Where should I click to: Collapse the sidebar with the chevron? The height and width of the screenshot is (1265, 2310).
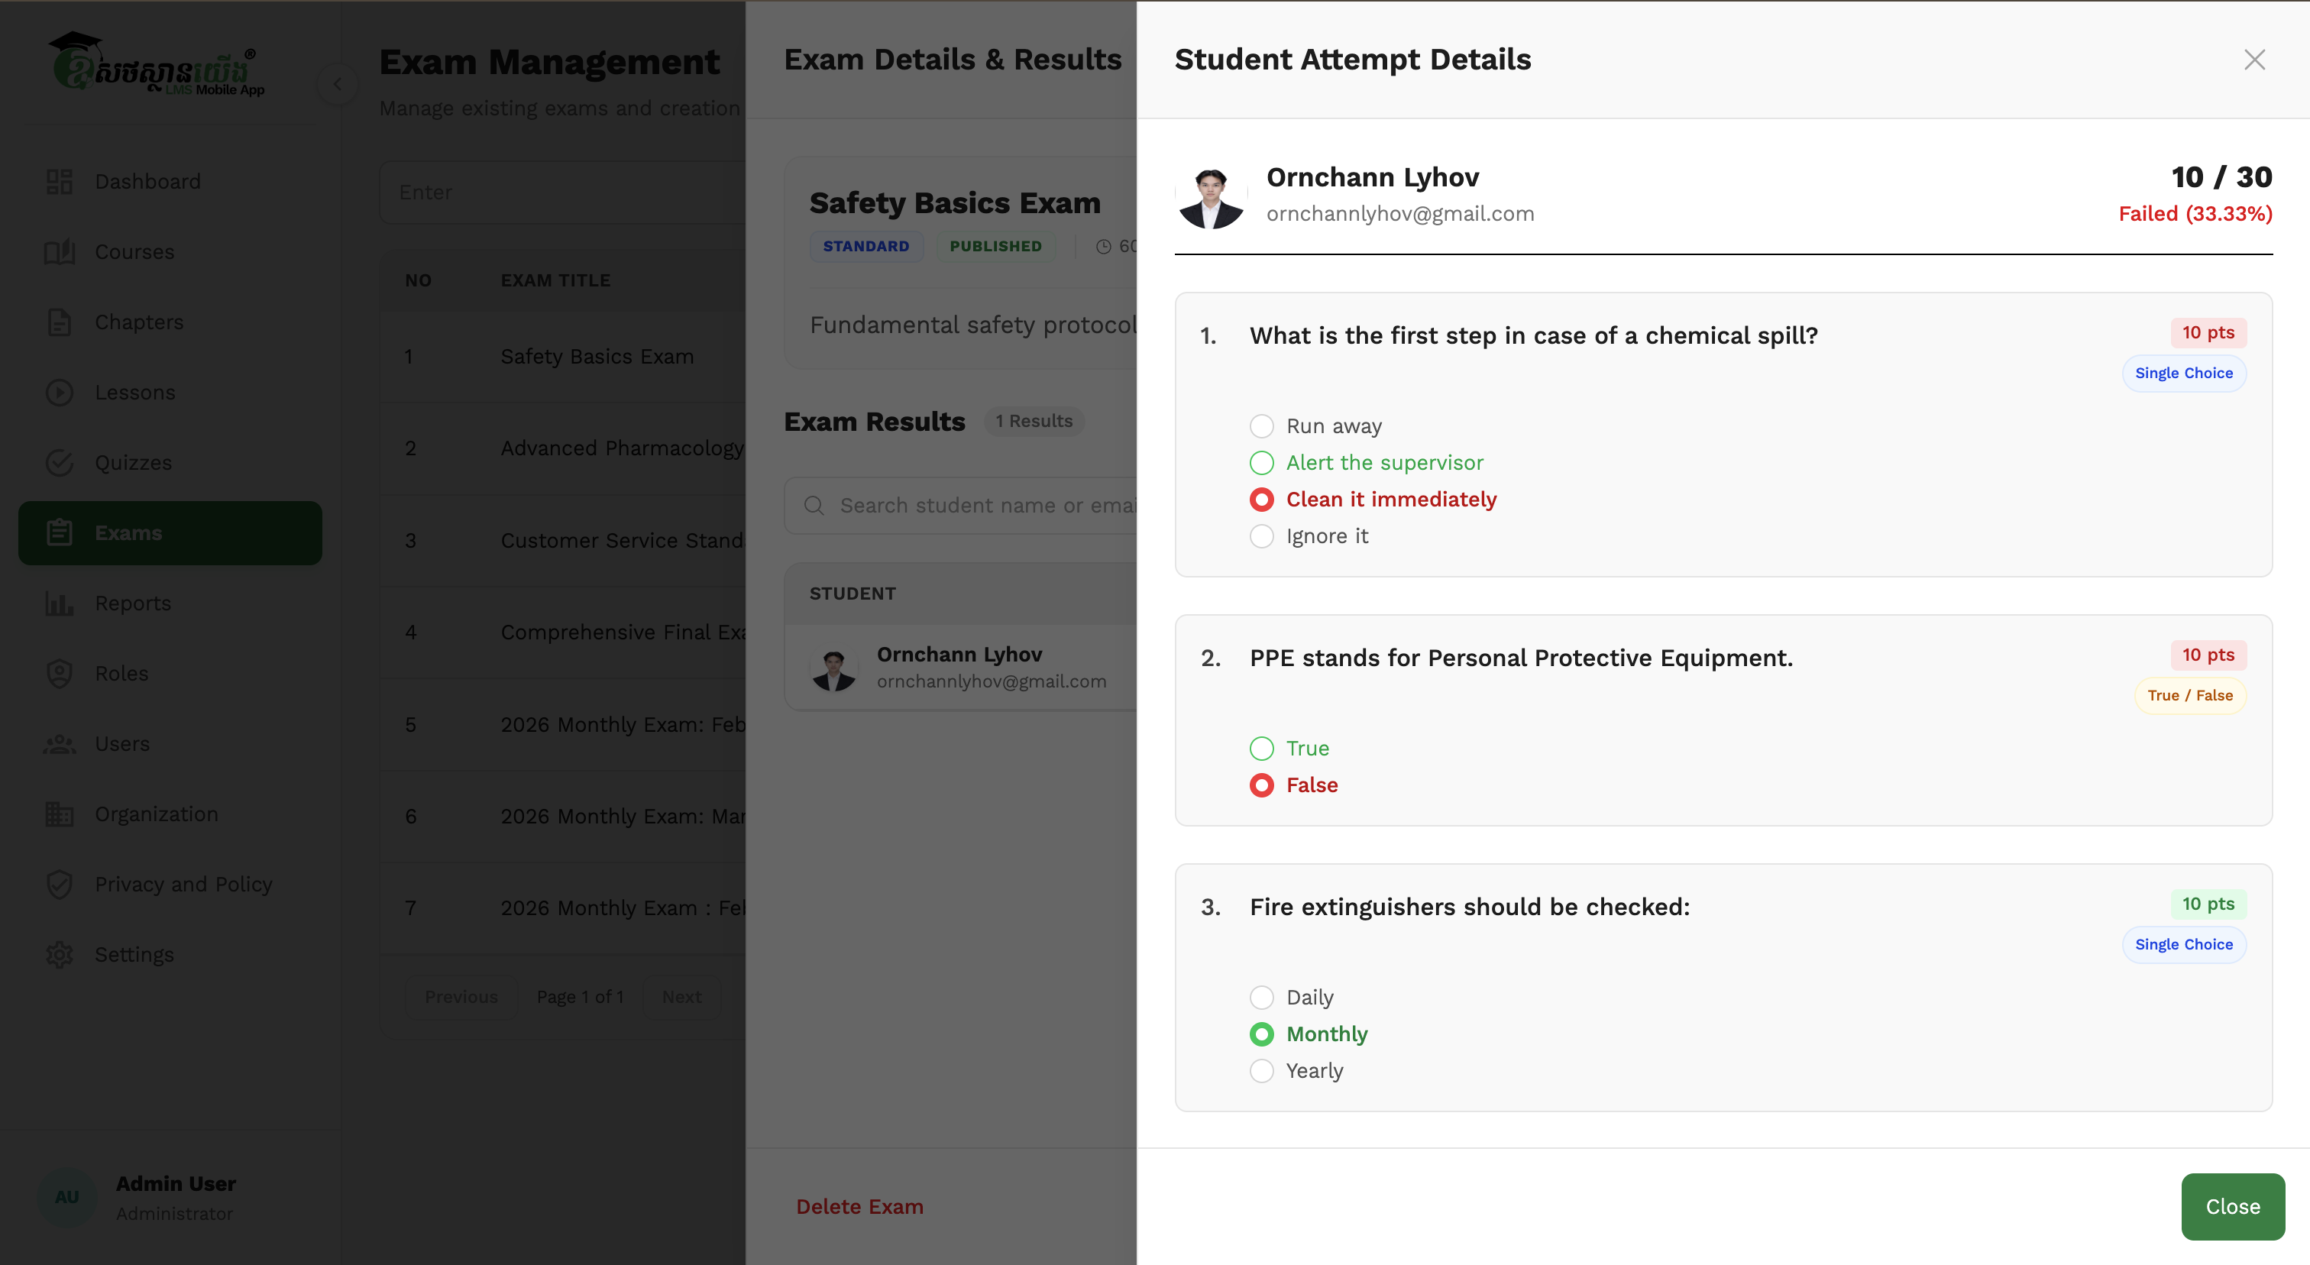[x=338, y=83]
